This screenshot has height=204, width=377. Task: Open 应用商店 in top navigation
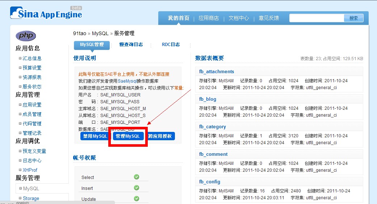click(x=209, y=18)
